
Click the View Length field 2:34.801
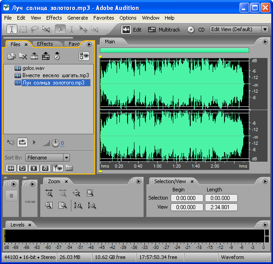click(x=221, y=207)
